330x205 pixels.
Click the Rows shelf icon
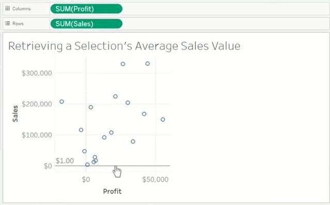pos(7,23)
